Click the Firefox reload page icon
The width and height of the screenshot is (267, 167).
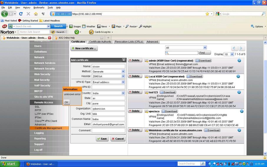pyautogui.click(x=21, y=14)
